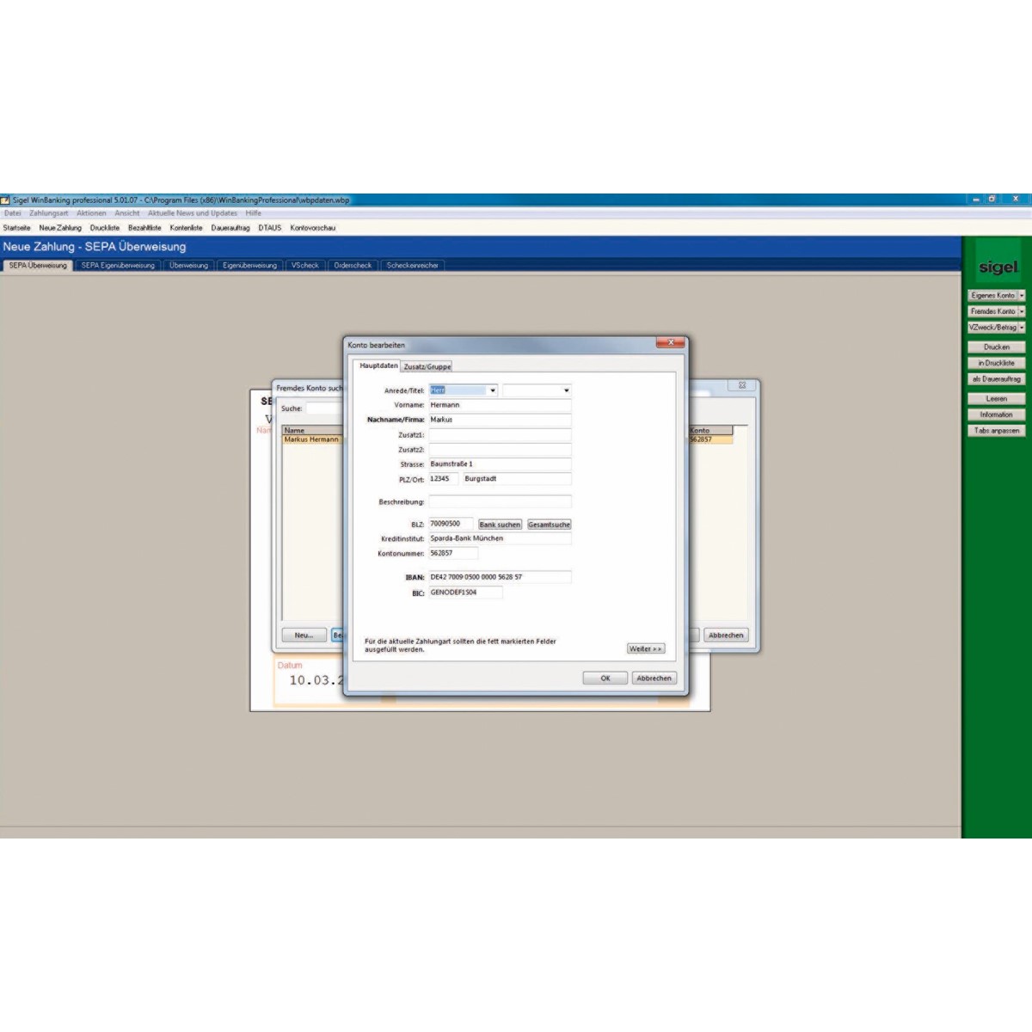Click the sigel logo in green sidebar
Screen dimensions: 1032x1032
pyautogui.click(x=997, y=267)
